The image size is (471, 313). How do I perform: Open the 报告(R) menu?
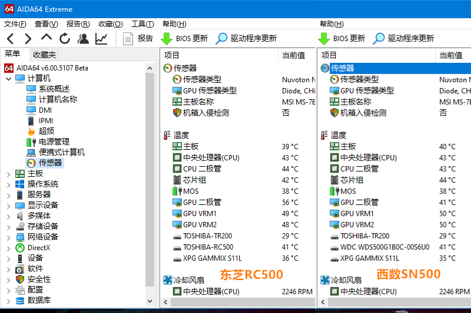click(x=78, y=24)
